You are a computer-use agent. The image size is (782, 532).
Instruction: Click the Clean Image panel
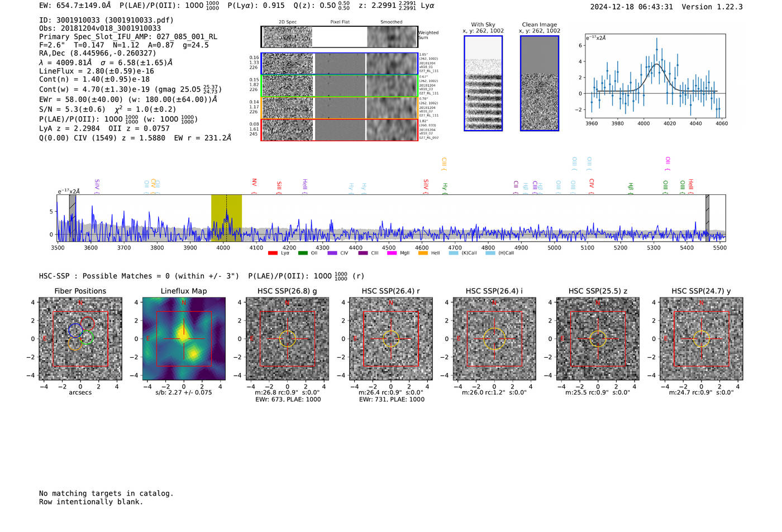point(540,83)
